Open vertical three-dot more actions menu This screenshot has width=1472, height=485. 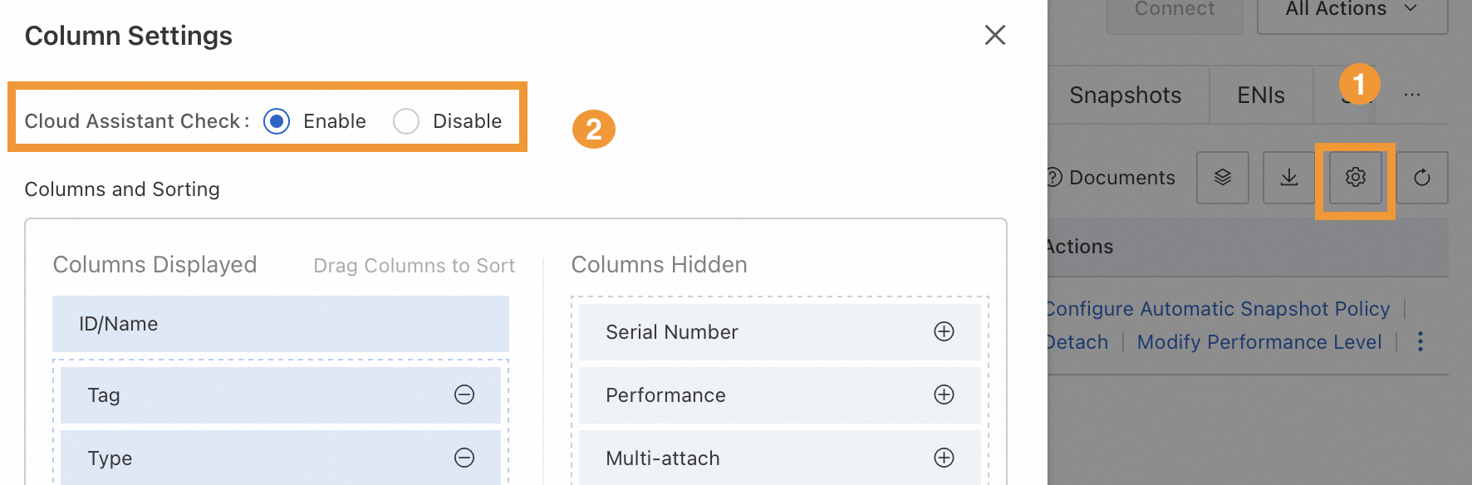click(x=1420, y=341)
